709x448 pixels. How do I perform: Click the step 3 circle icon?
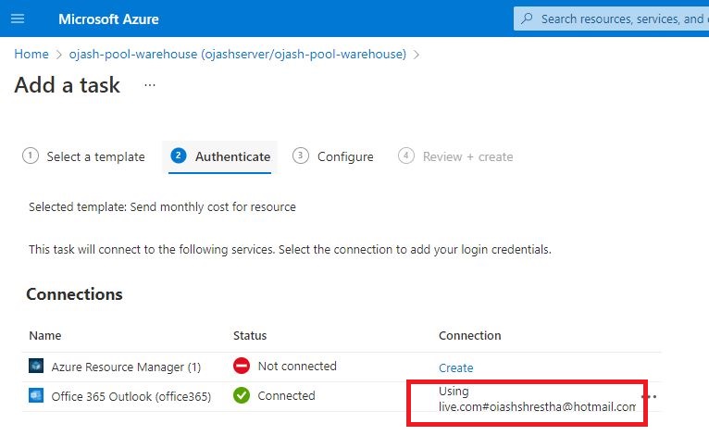click(x=301, y=156)
